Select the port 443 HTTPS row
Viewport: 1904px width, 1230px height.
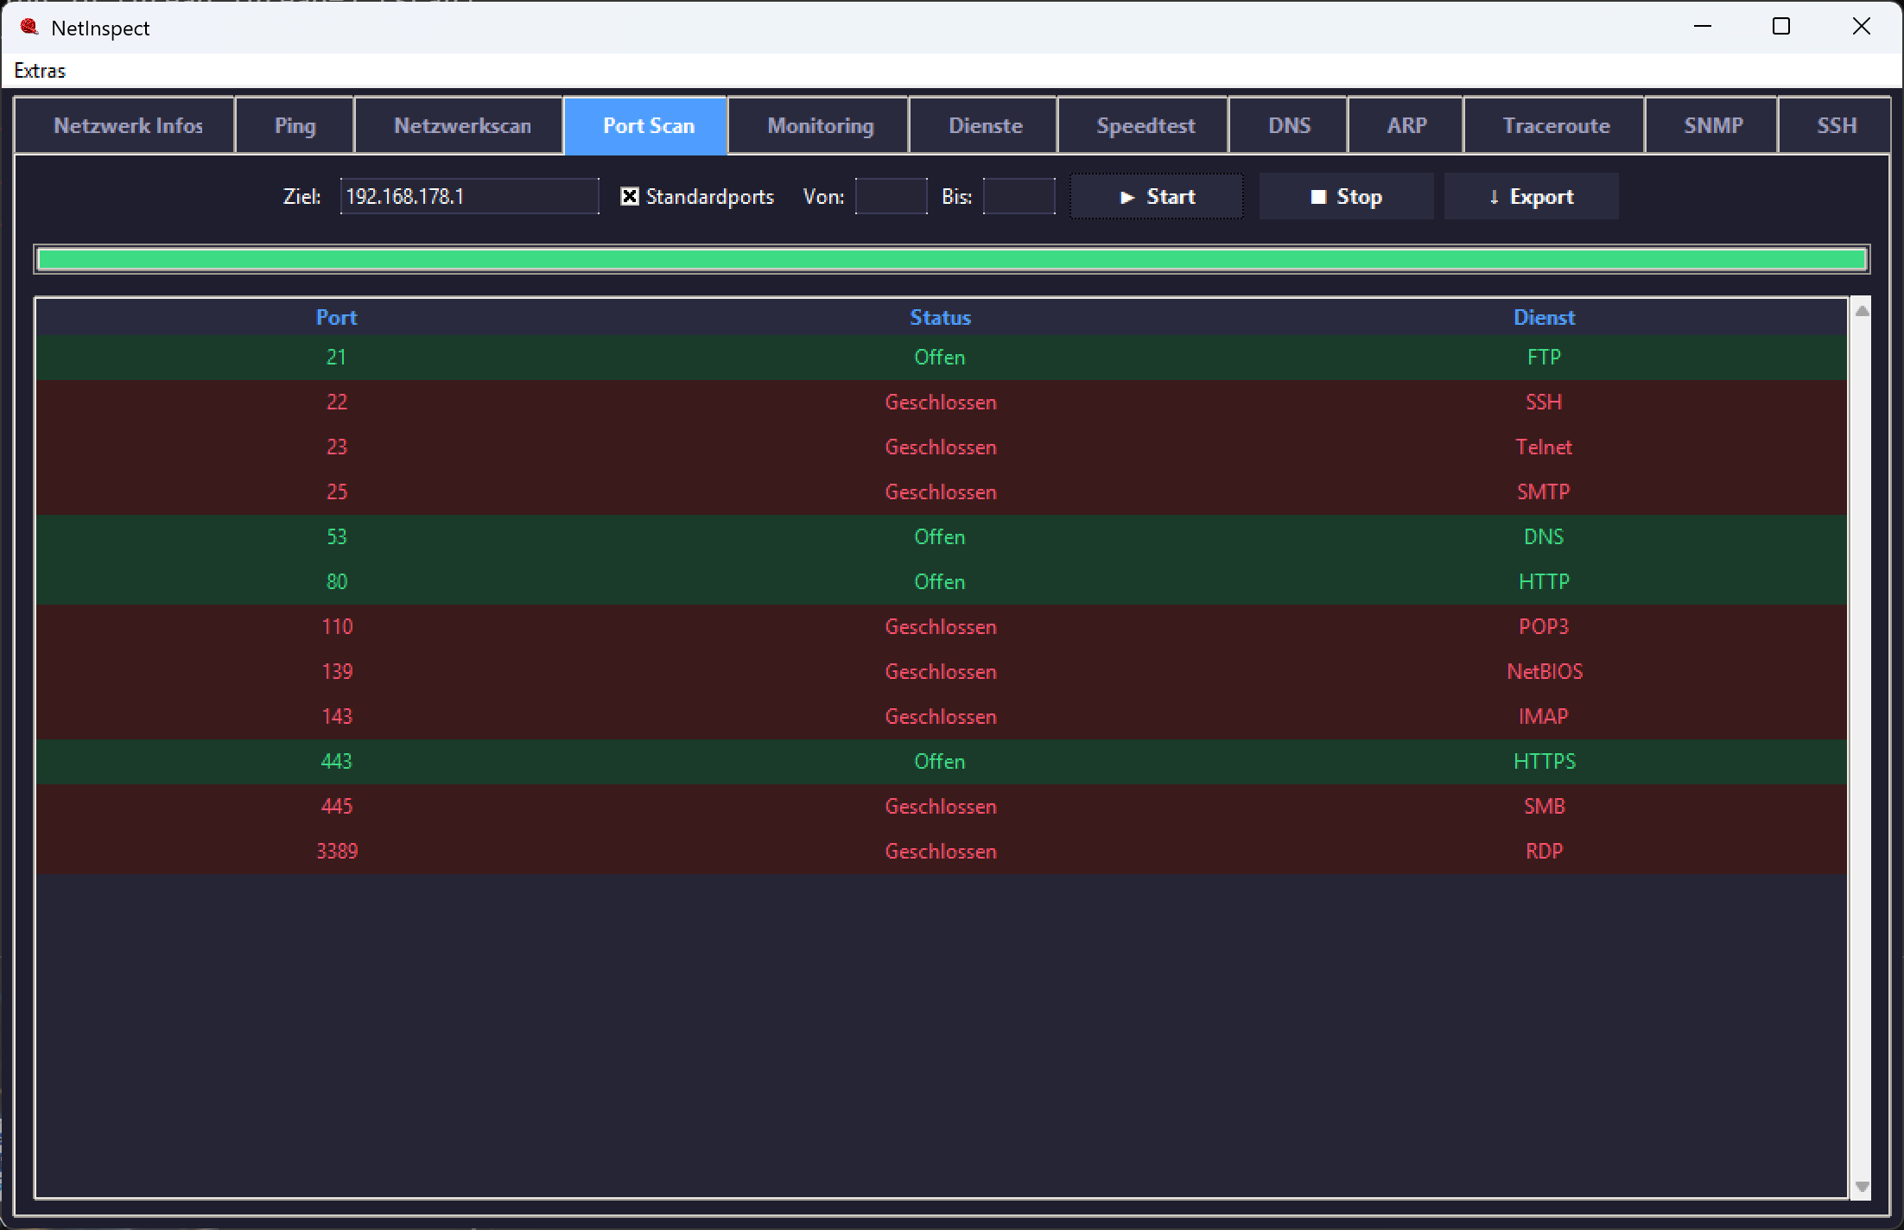[941, 762]
